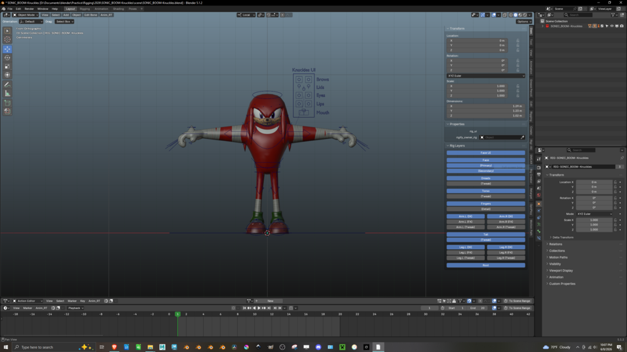Image resolution: width=627 pixels, height=352 pixels.
Task: Click the Root rig layer button
Action: (485, 265)
